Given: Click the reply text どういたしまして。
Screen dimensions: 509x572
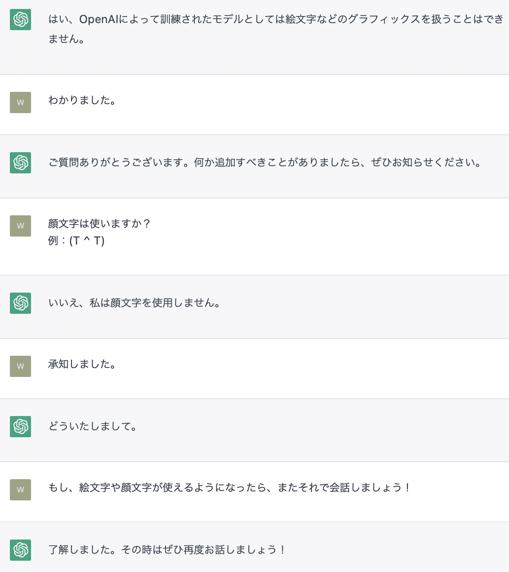Looking at the screenshot, I should pos(93,426).
